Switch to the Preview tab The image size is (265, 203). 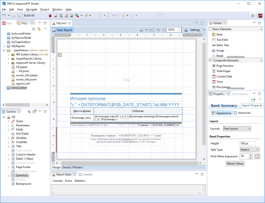pyautogui.click(x=77, y=167)
